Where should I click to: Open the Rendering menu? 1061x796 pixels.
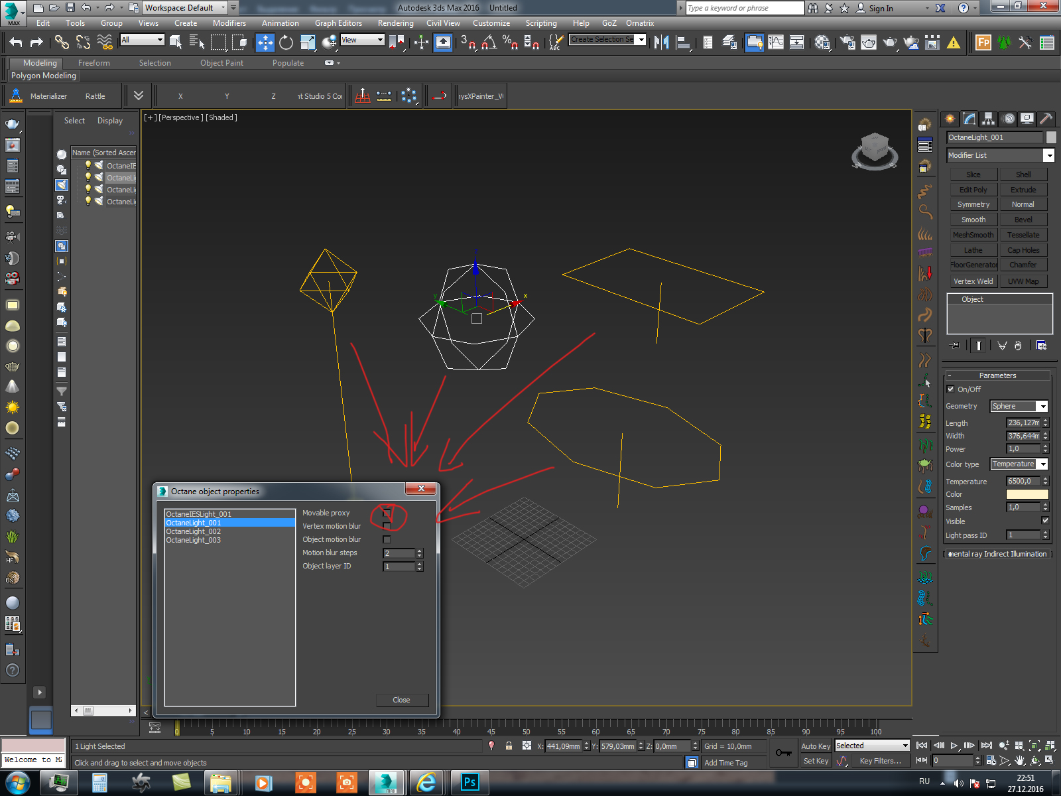(395, 23)
